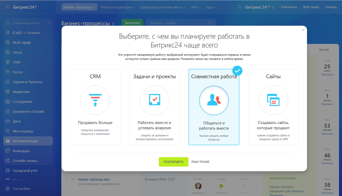The height and width of the screenshot is (196, 342).
Task: Expand the Еще dropdown menu
Action: click(211, 7)
